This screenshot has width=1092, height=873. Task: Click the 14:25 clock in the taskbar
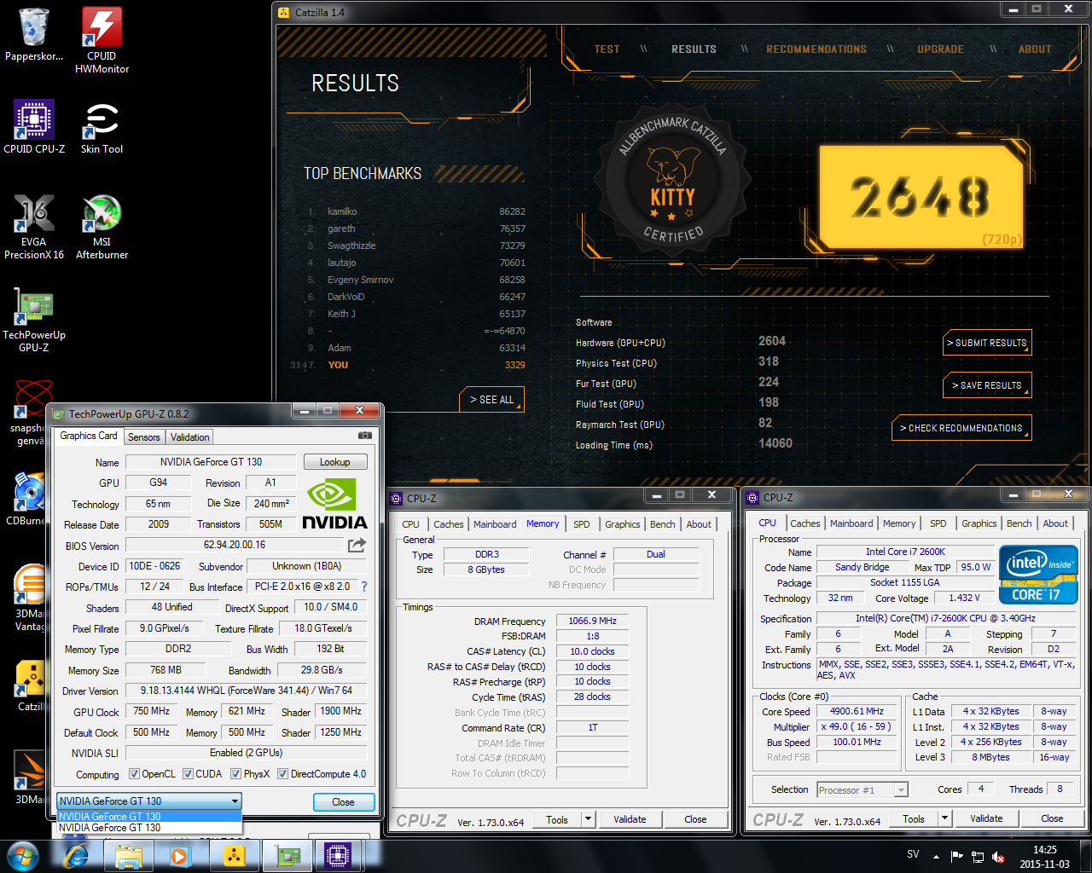1044,850
